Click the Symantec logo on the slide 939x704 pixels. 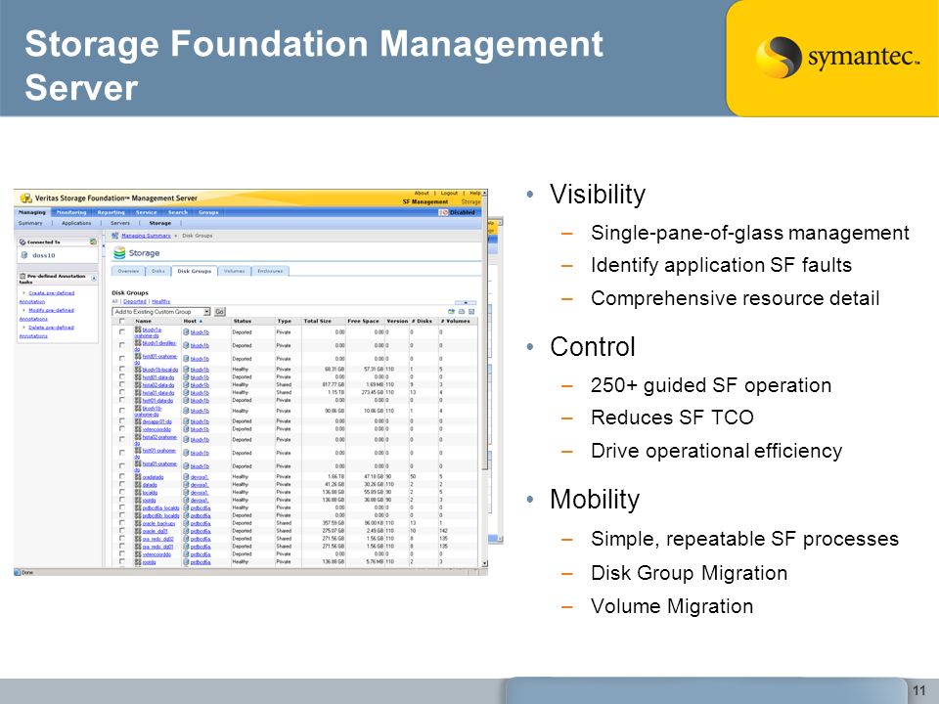(x=837, y=58)
